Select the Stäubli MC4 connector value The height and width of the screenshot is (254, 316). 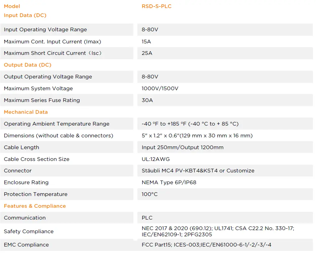pos(198,171)
